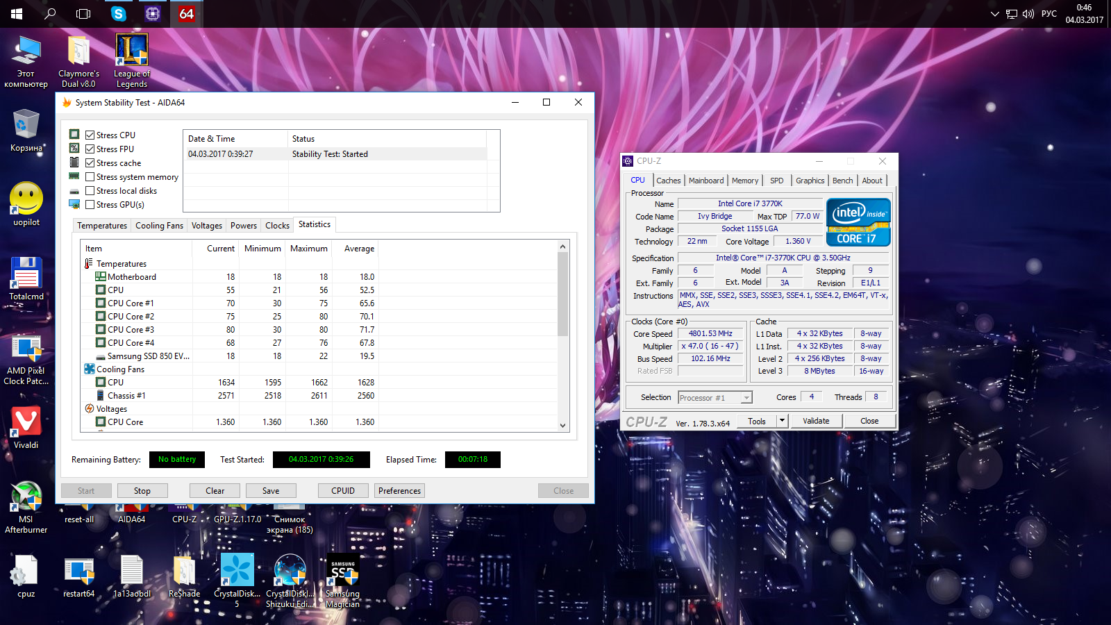Enable Stress GPU(s) checkbox
Viewport: 1111px width, 625px height.
(x=90, y=205)
